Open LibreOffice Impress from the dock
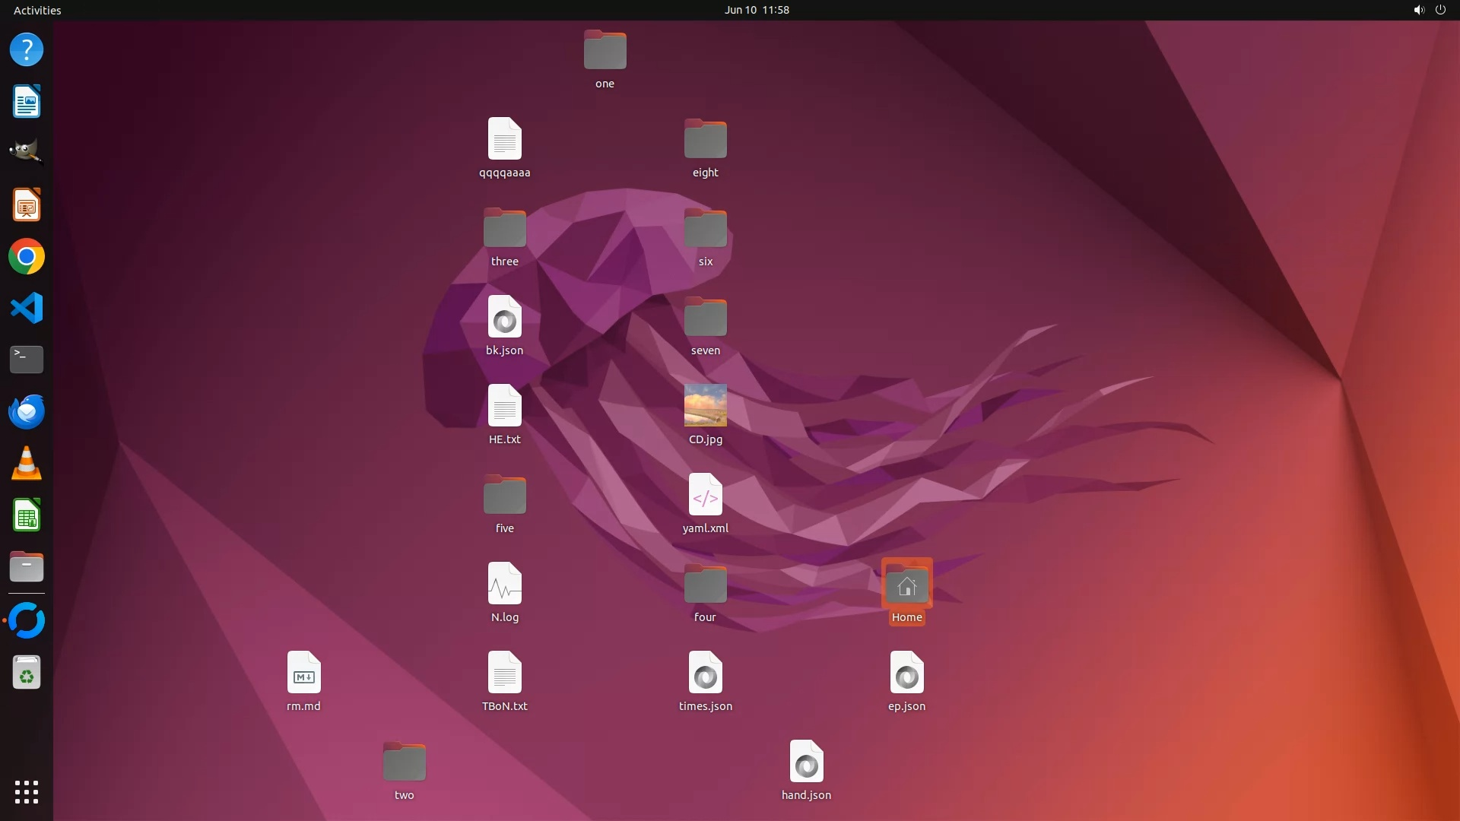This screenshot has width=1460, height=821. (27, 205)
